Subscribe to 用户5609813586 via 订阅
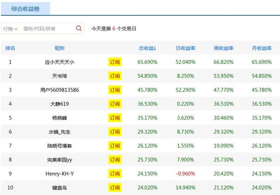280x195 pixels. (x=115, y=90)
